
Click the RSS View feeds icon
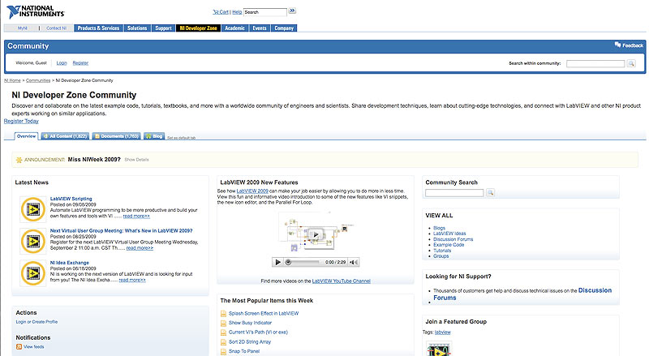click(x=19, y=347)
